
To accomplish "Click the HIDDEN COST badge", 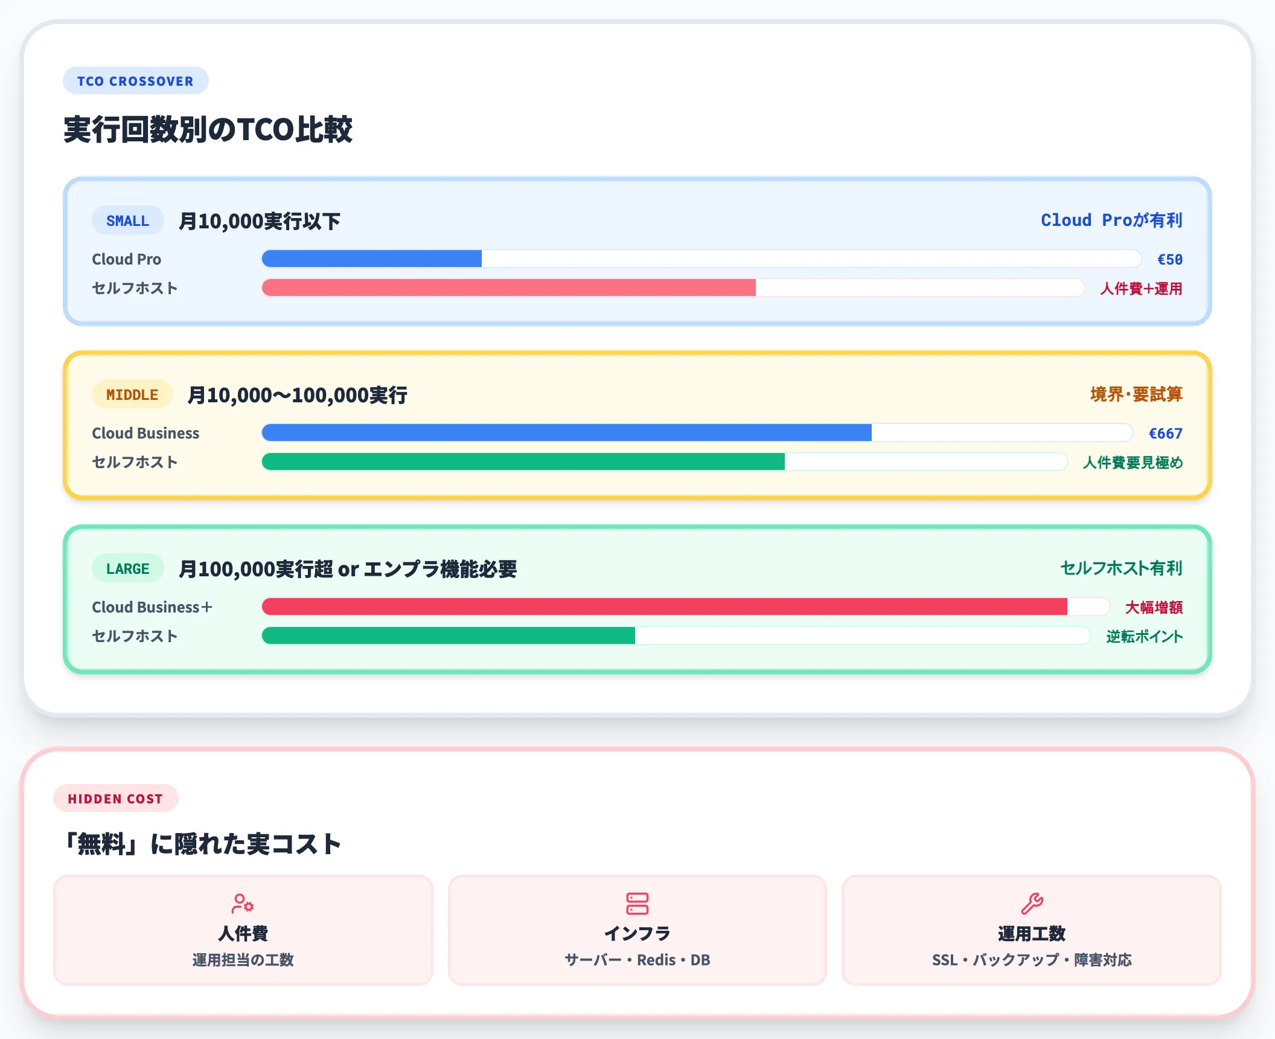I will coord(115,799).
